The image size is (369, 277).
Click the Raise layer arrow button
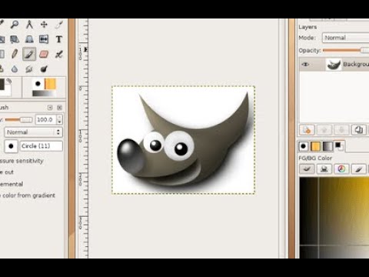coord(324,130)
